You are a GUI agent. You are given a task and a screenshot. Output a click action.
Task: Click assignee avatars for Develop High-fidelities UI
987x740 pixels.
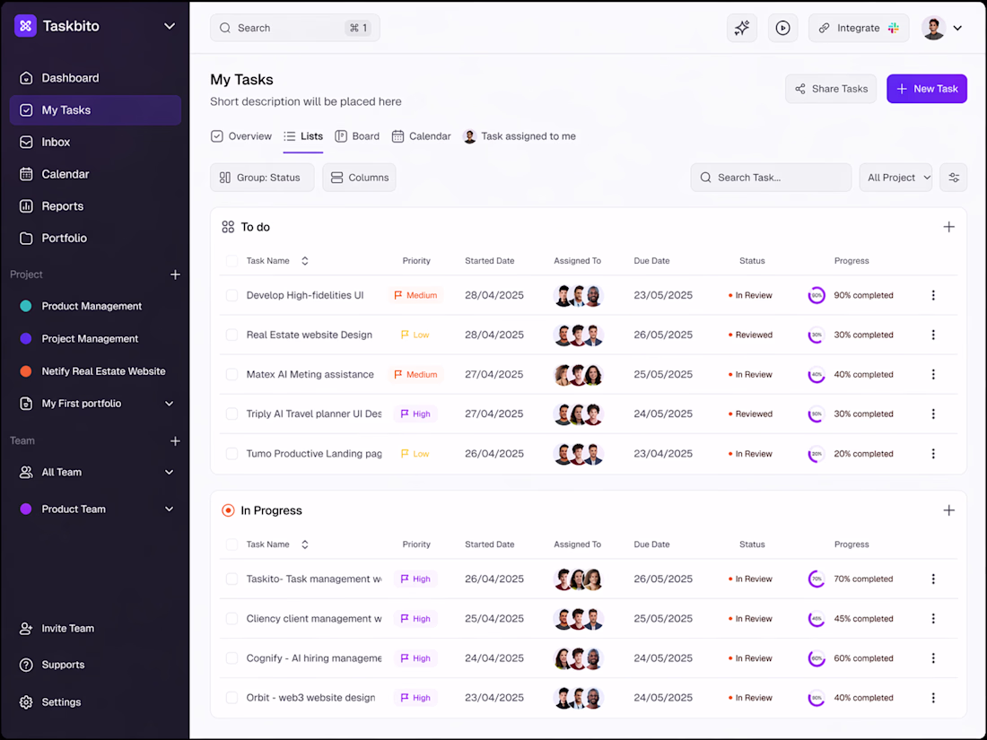pos(579,295)
